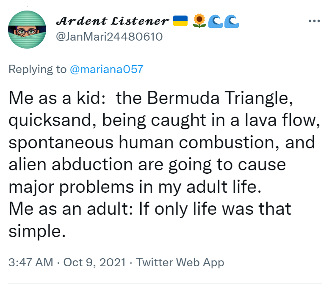Viewport: 329px width, 287px height.
Task: Open the Ardent Listener display name
Action: [113, 20]
